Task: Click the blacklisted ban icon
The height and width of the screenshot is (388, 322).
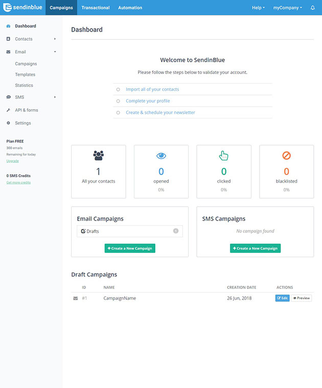Action: pyautogui.click(x=286, y=155)
